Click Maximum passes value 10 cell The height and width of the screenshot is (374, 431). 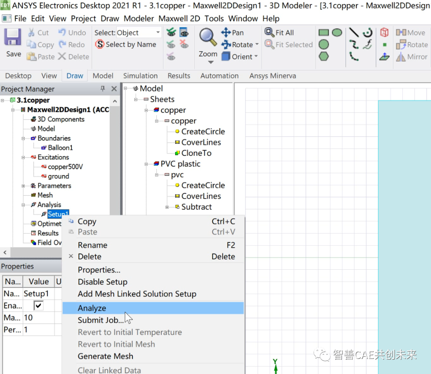[38, 318]
